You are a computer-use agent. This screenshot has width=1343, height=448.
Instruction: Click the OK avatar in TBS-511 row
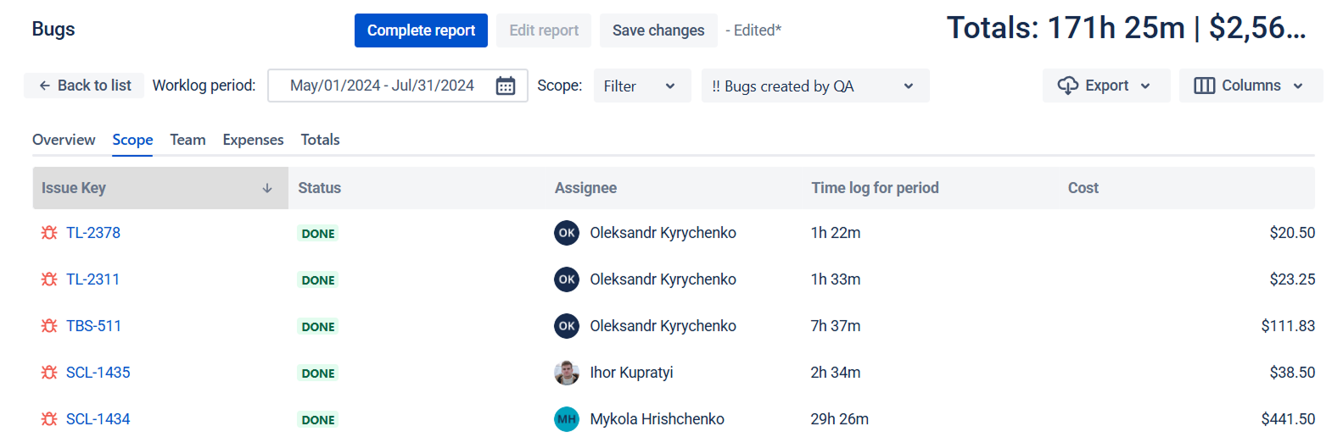pos(567,326)
